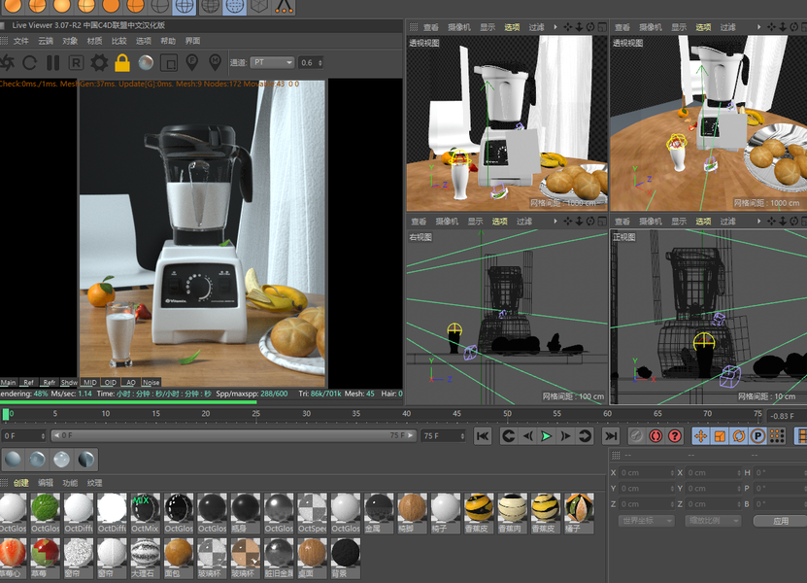Toggle the point-level animation dots icon
The width and height of the screenshot is (807, 583).
coord(777,436)
